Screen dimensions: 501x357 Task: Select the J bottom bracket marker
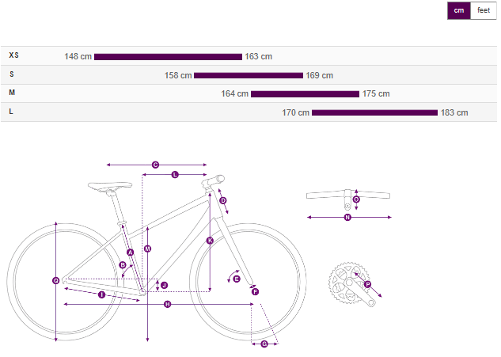click(164, 285)
